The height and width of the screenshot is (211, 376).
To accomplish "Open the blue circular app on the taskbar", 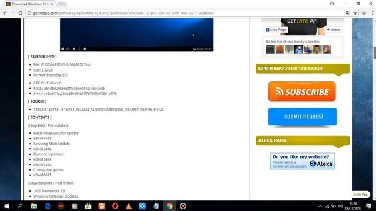I will click(142, 206).
